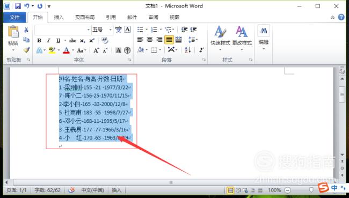Image resolution: width=349 pixels, height=198 pixels.
Task: Open borders dropdown arrow
Action: pos(160,50)
